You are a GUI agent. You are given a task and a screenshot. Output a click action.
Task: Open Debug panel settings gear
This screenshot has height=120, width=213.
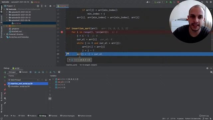207,68
